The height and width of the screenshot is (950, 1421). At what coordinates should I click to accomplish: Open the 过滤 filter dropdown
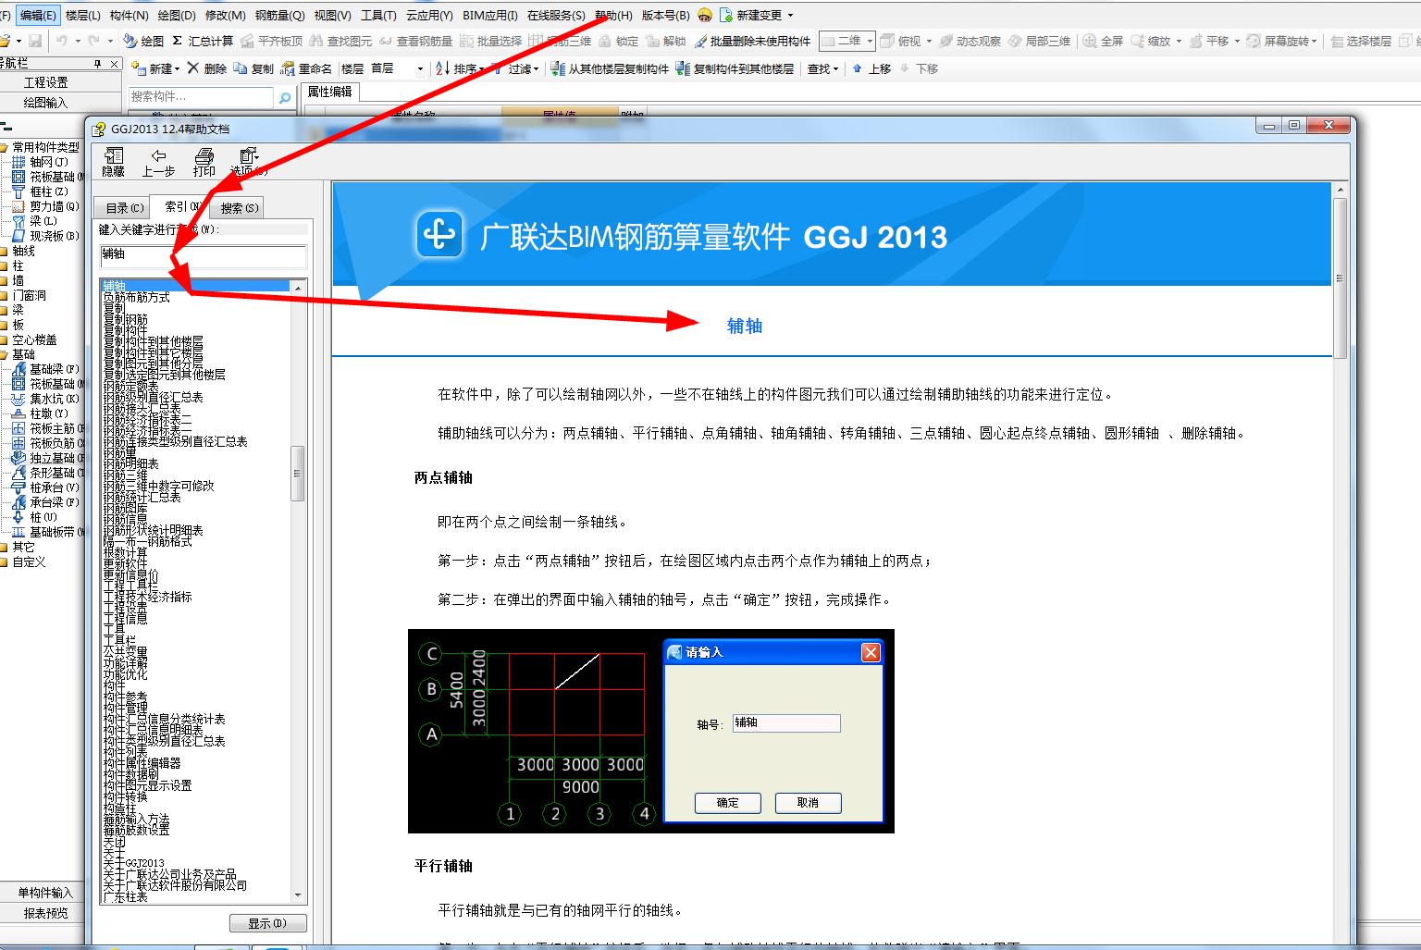point(515,68)
